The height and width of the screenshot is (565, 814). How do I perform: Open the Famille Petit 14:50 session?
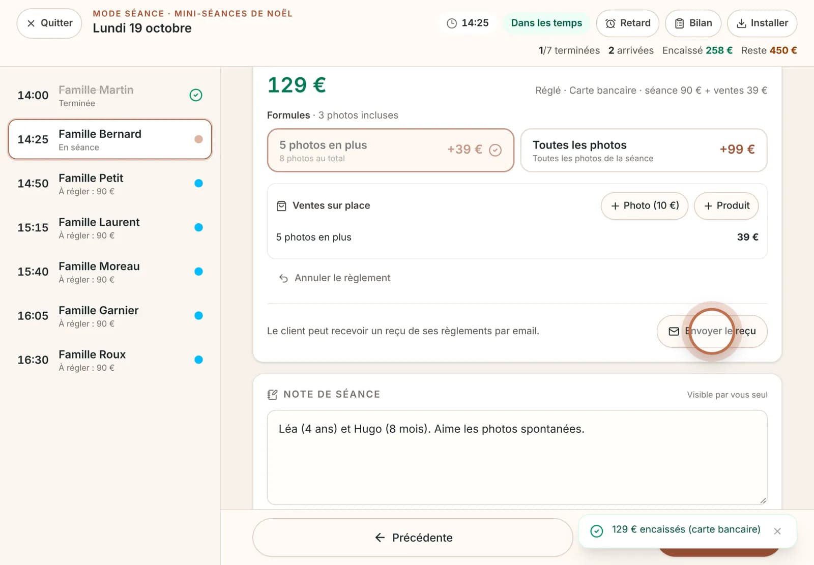pyautogui.click(x=110, y=184)
